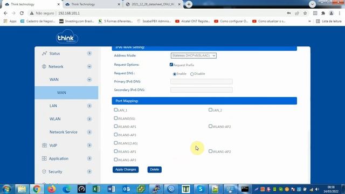This screenshot has width=345, height=194.
Task: Click the browser forward arrow
Action: click(13, 13)
